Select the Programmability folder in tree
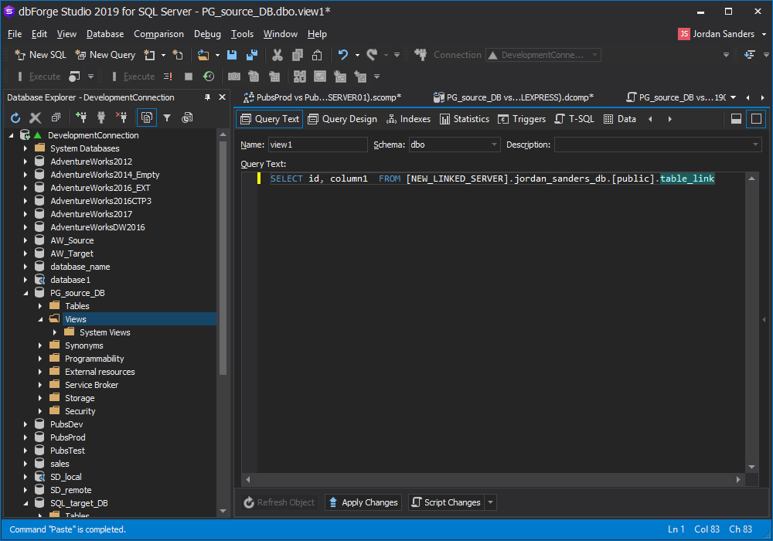Screen dimensions: 773x541 94,359
